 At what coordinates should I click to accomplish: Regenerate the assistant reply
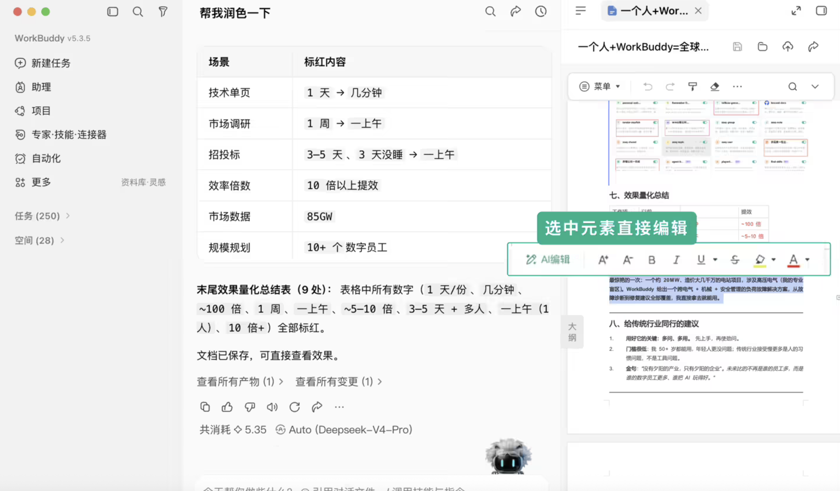coord(294,406)
